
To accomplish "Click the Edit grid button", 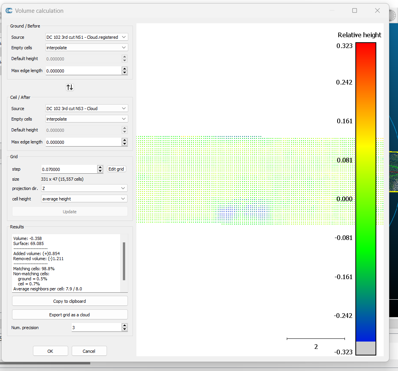I will point(116,169).
